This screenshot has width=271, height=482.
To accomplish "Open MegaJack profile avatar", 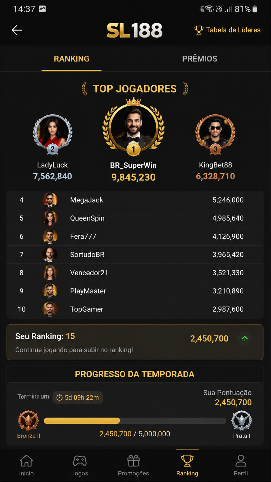I will tap(50, 200).
